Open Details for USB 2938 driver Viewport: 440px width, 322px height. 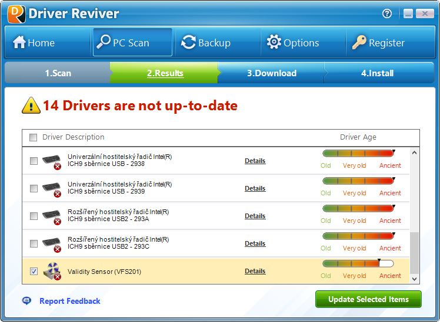tap(255, 161)
